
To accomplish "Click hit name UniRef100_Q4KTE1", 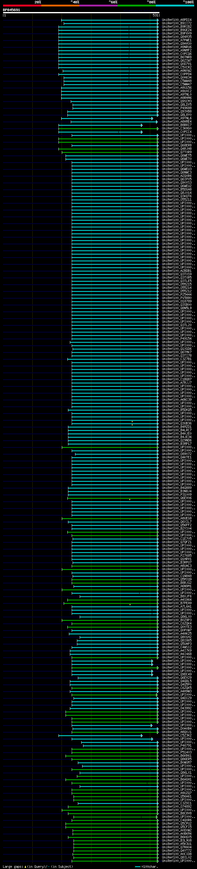I will pos(176,457).
